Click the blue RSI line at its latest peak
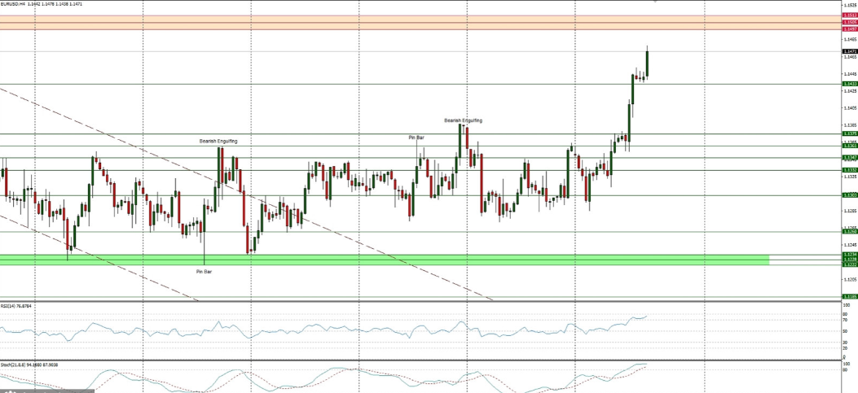 [645, 317]
